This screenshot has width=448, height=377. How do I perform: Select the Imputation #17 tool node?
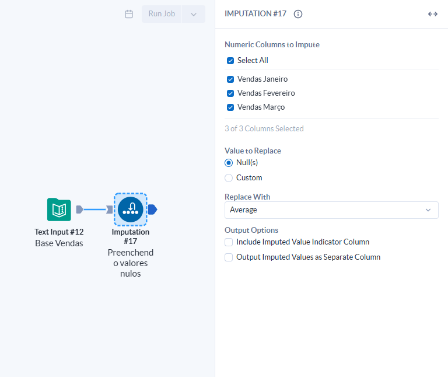(x=131, y=210)
